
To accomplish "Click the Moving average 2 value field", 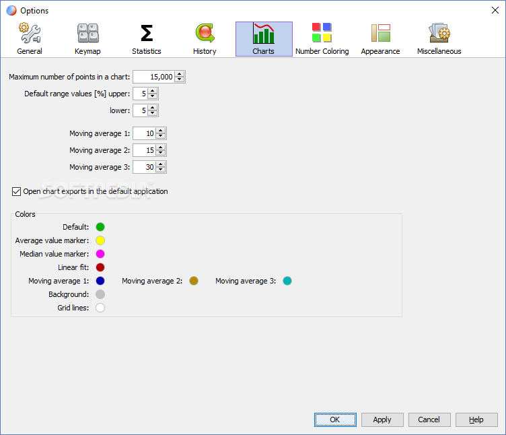I will 144,150.
